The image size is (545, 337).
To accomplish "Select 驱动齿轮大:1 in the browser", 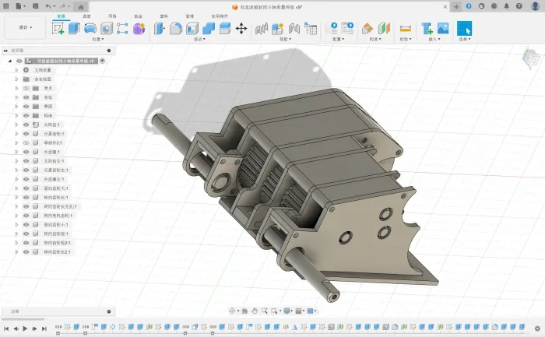I will pos(56,188).
